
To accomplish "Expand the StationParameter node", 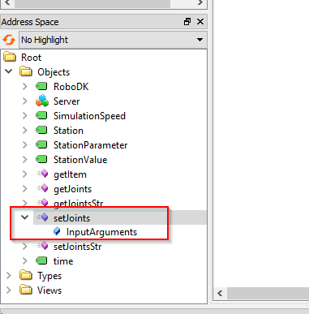I will coord(25,144).
